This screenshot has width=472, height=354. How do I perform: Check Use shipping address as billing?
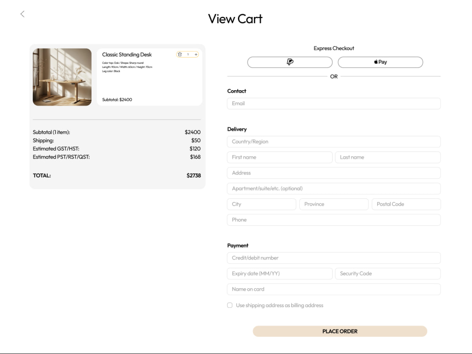tap(230, 305)
